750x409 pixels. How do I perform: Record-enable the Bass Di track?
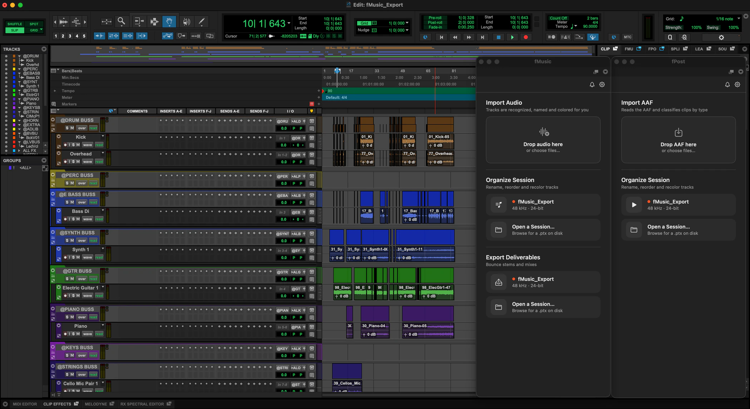click(65, 219)
